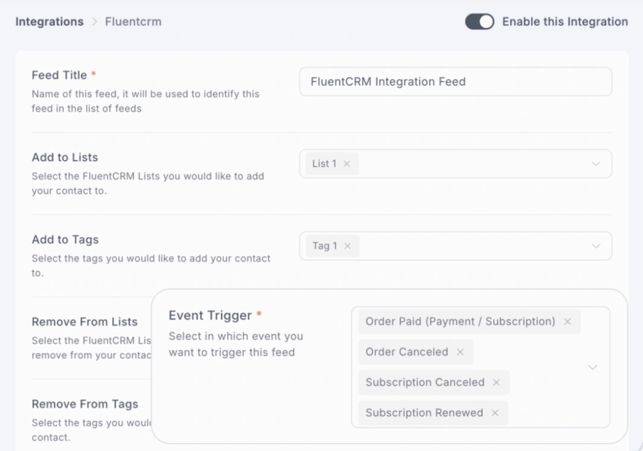Slide the integration enable switch knob
Image resolution: width=643 pixels, height=451 pixels.
[485, 21]
